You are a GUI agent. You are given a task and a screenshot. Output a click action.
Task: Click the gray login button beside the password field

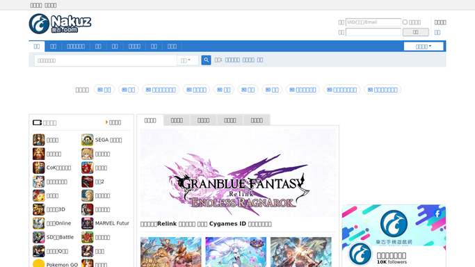coord(415,32)
